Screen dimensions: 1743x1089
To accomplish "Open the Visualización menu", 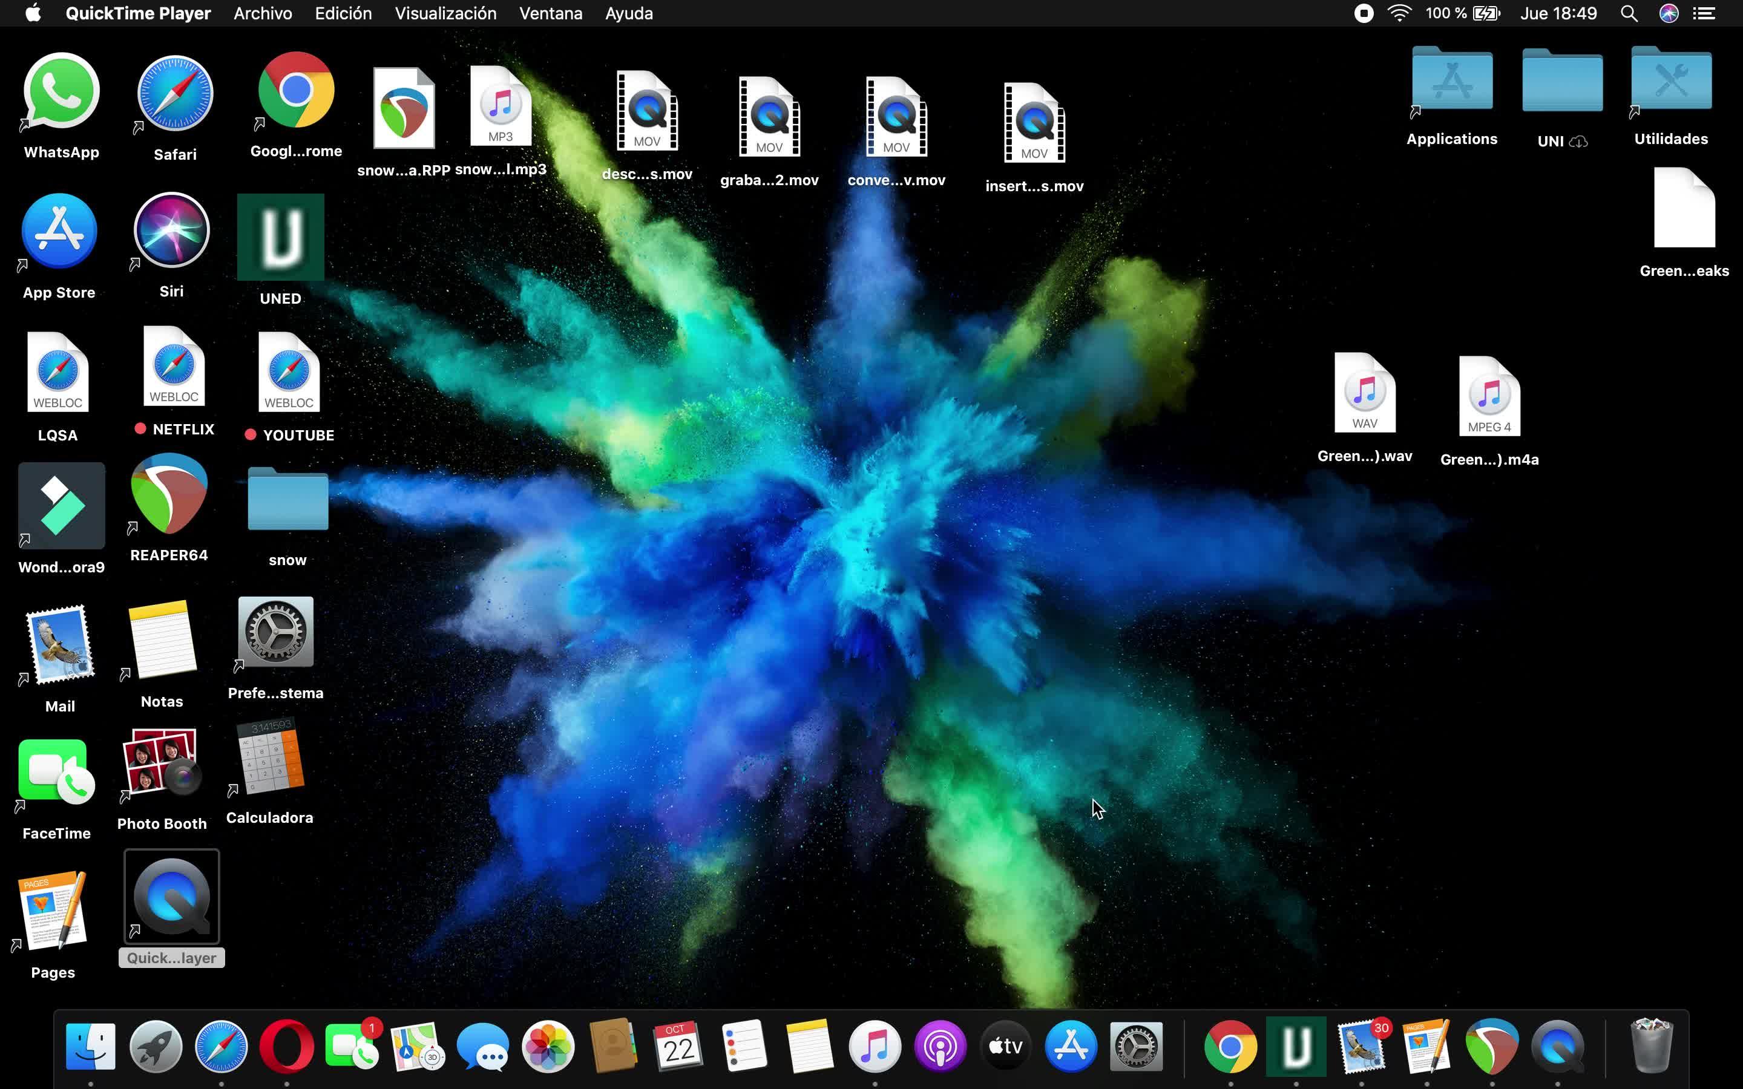I will pyautogui.click(x=445, y=14).
